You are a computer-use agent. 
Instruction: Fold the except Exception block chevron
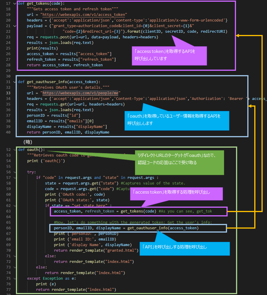pyautogui.click(x=15, y=279)
